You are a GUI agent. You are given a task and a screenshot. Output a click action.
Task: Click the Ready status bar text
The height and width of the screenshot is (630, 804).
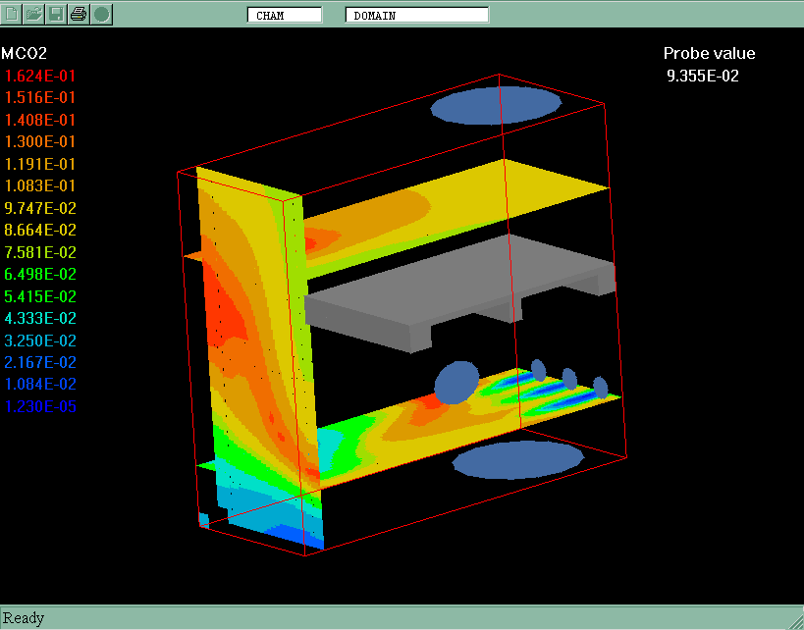(x=24, y=617)
